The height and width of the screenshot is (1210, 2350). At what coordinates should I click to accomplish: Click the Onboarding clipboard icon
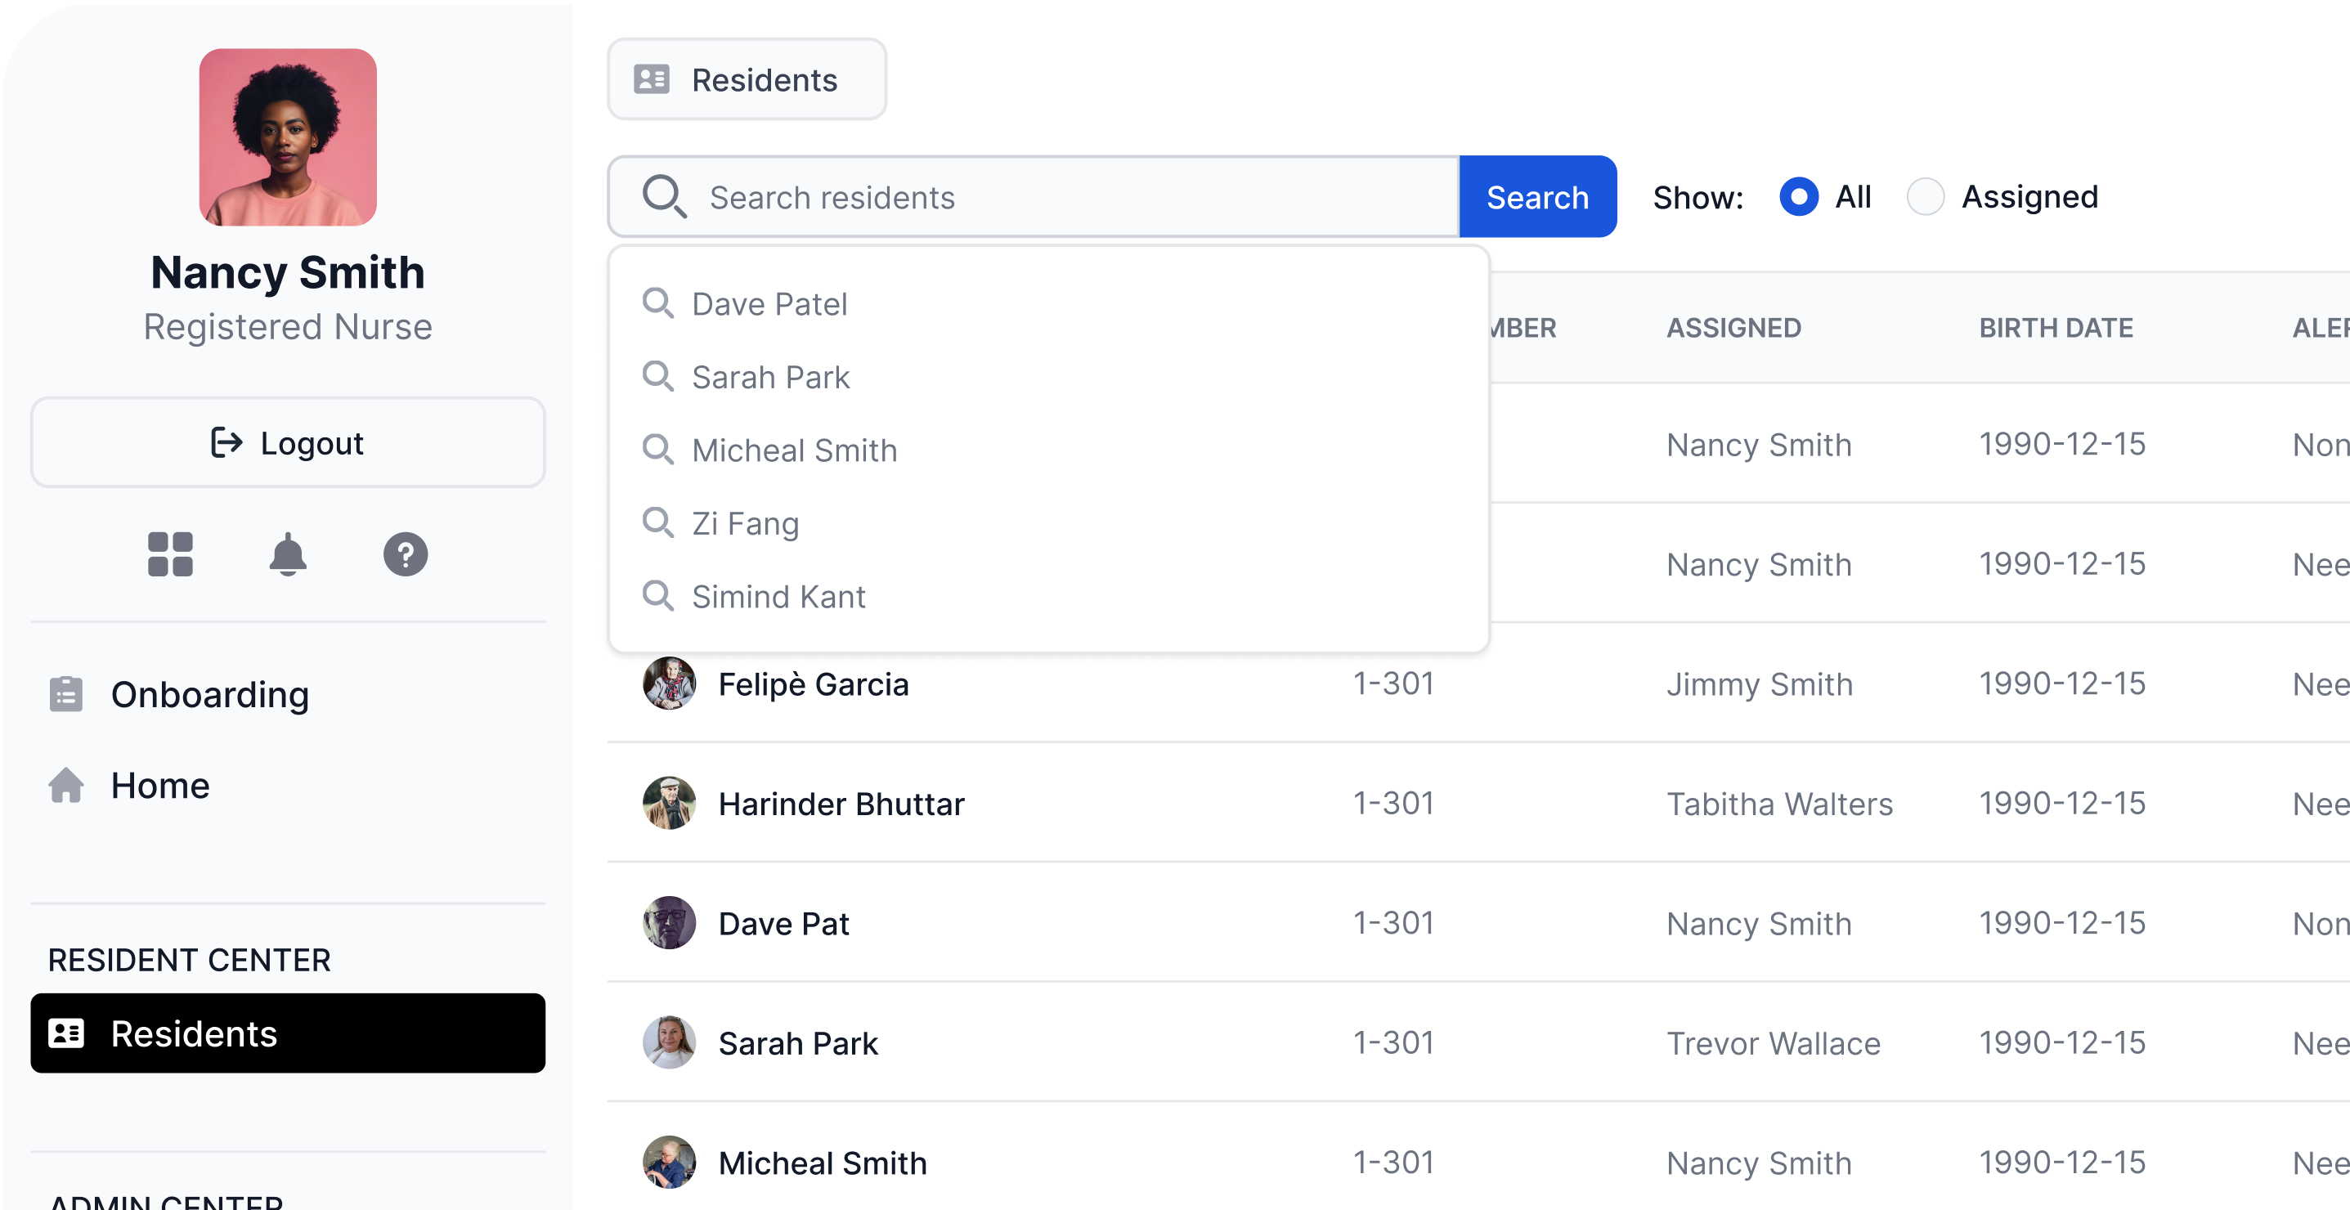click(65, 695)
